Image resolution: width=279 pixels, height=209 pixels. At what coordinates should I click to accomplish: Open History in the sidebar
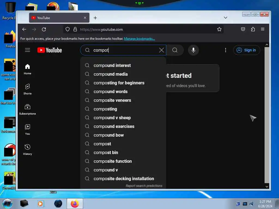point(28,150)
